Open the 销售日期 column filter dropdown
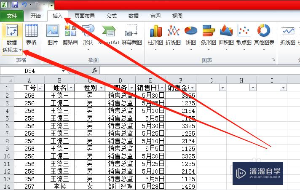Viewport: 300px width, 190px height. tap(162, 88)
